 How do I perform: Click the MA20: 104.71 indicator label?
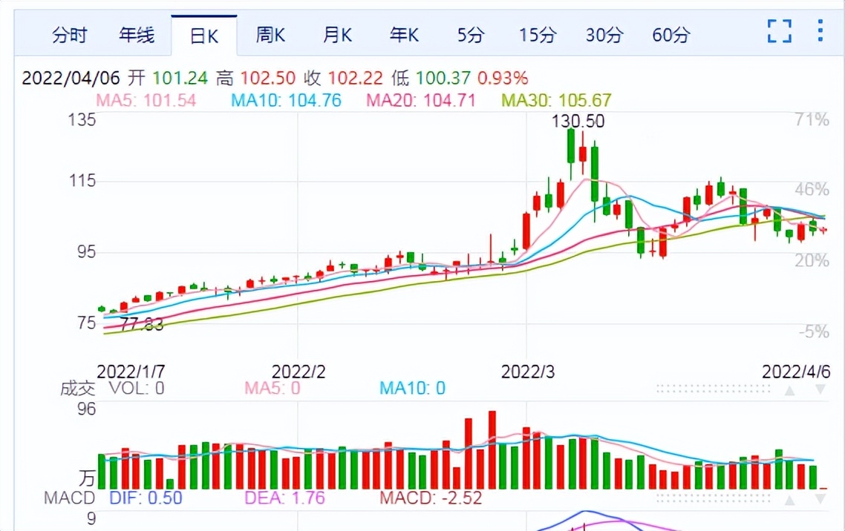pos(421,100)
